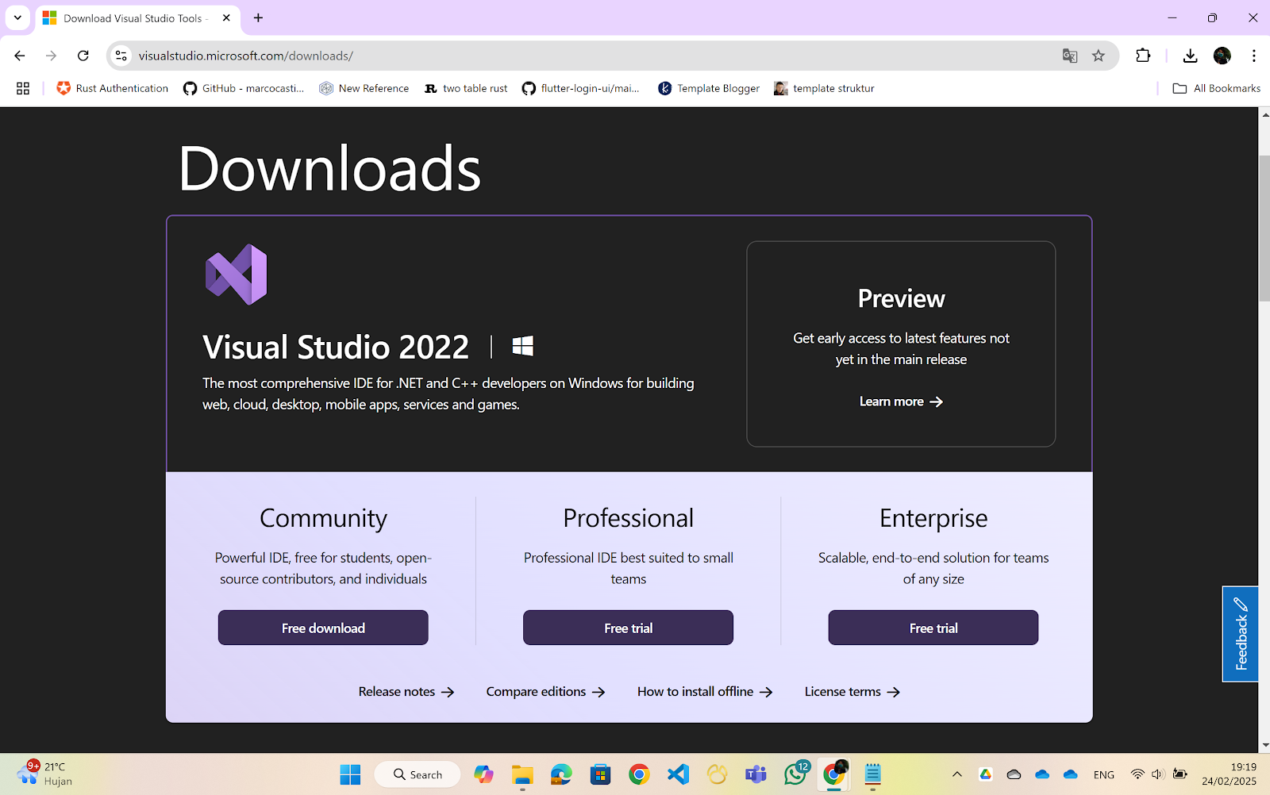Open the All Bookmarks folder

point(1217,88)
